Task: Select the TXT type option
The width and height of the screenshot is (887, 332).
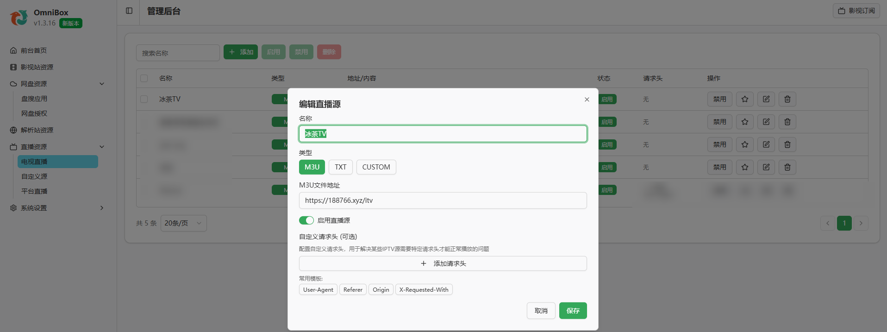Action: pos(341,167)
